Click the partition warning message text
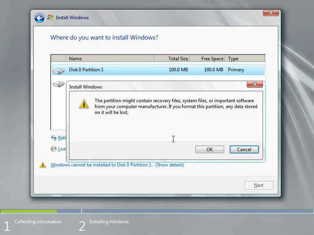 point(176,107)
